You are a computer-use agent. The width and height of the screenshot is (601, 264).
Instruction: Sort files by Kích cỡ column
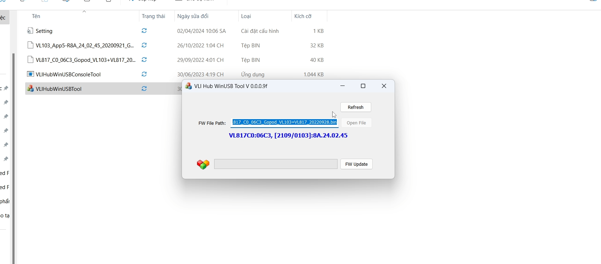click(x=303, y=16)
